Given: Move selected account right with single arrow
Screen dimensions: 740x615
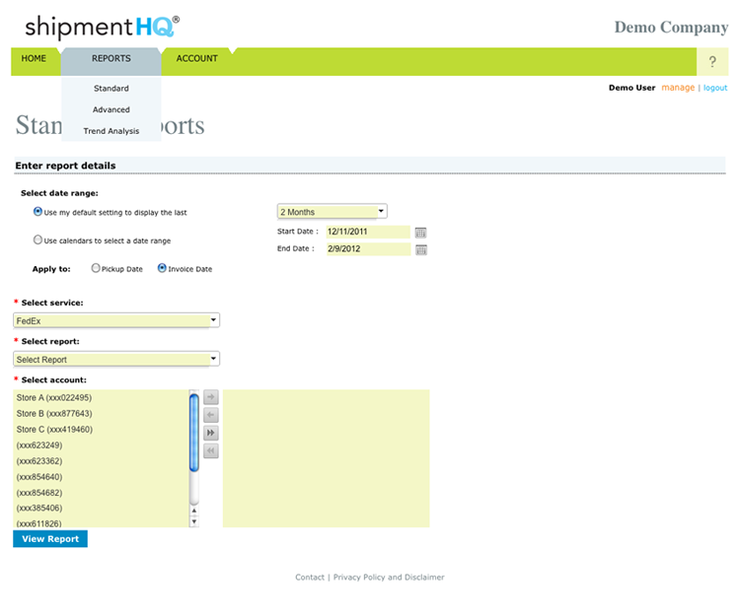Looking at the screenshot, I should (x=211, y=397).
